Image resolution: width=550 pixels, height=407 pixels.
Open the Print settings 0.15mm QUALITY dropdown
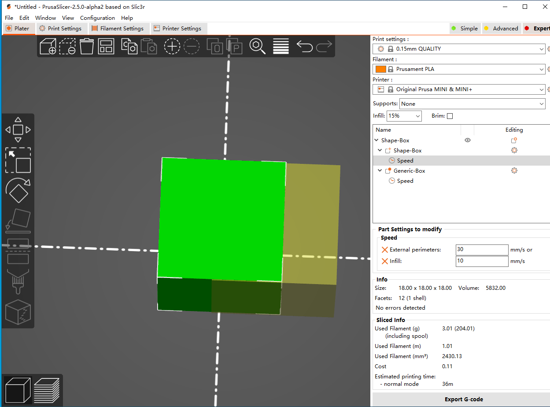tap(459, 49)
